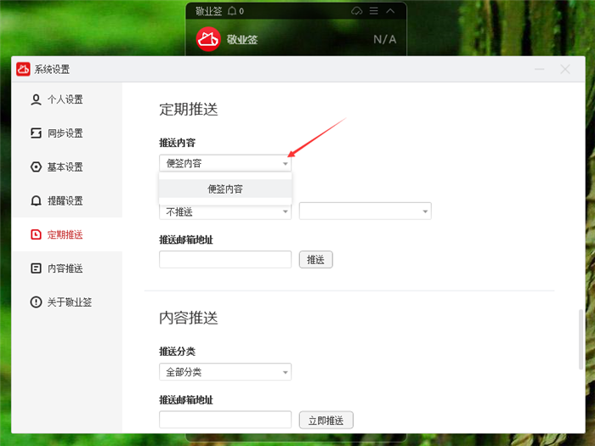Click the red 定期推送 clock icon
Viewport: 595px width, 446px height.
point(36,234)
